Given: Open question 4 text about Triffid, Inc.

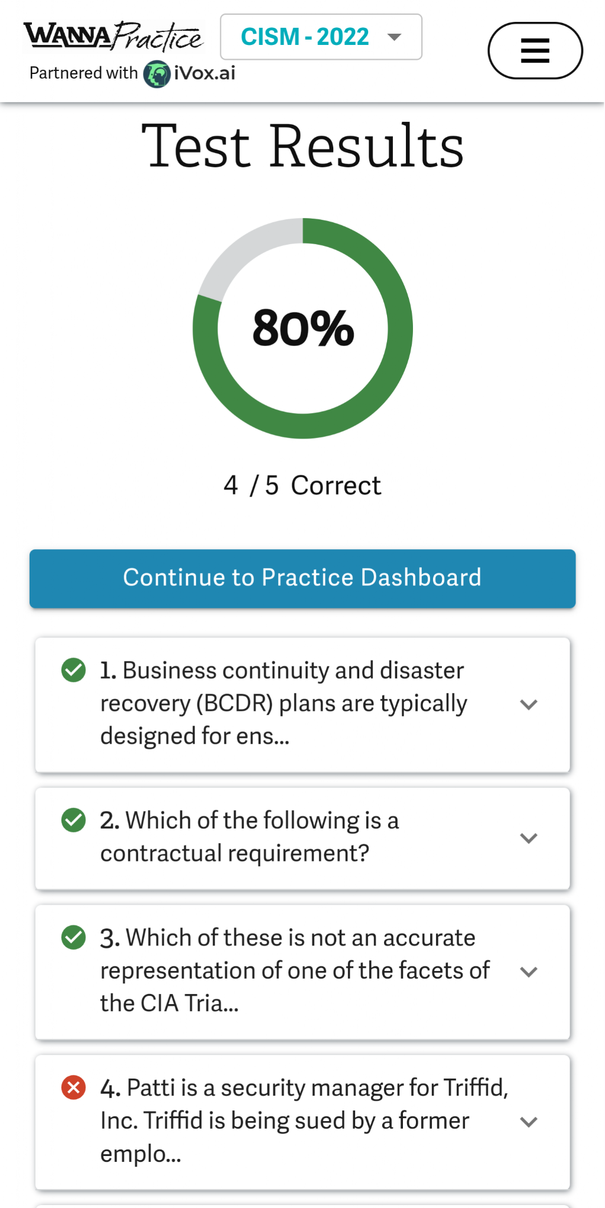Looking at the screenshot, I should [x=304, y=1120].
